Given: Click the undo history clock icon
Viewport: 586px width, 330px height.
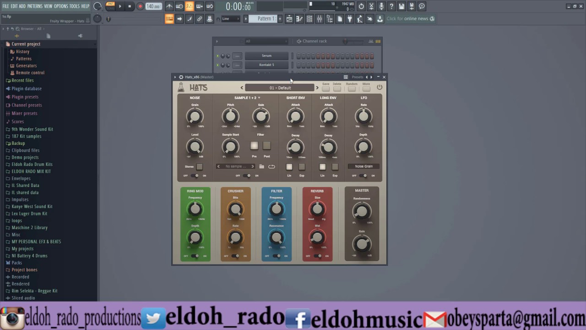Looking at the screenshot, I should click(361, 6).
